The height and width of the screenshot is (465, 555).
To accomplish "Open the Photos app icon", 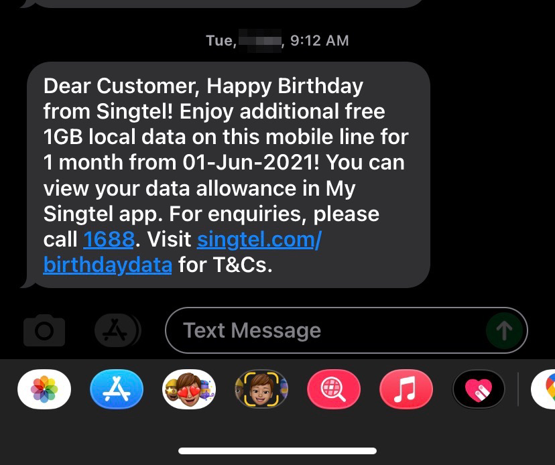I will tap(44, 389).
